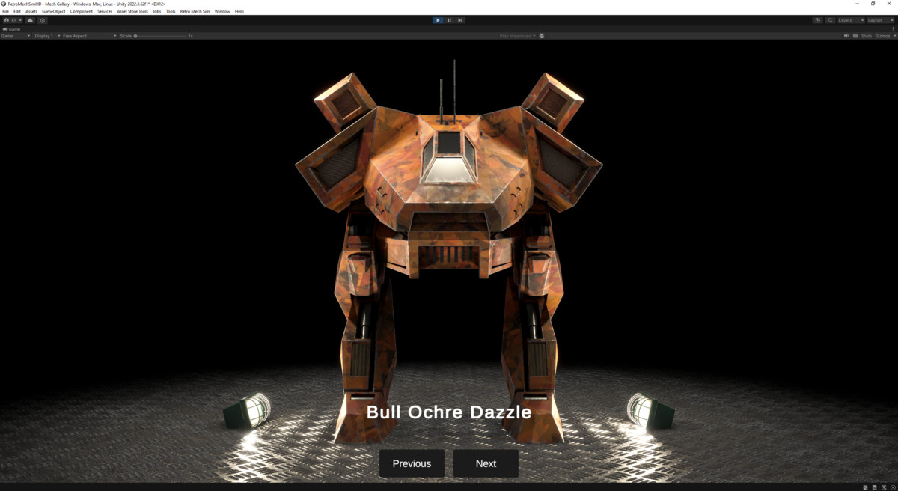Open the Assets menu
This screenshot has width=898, height=491.
click(31, 11)
